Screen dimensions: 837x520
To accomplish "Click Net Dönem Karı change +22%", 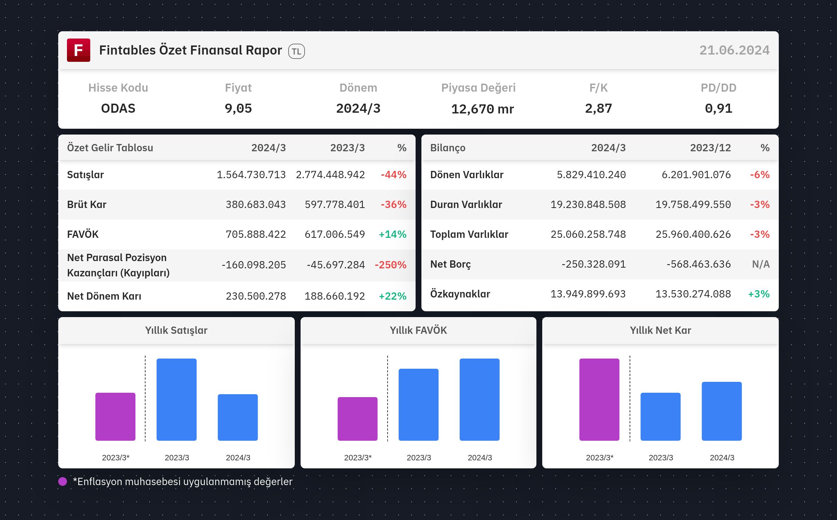I will pyautogui.click(x=393, y=296).
